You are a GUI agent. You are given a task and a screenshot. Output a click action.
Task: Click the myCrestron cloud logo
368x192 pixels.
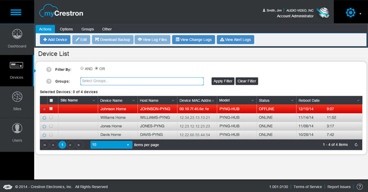coord(62,11)
